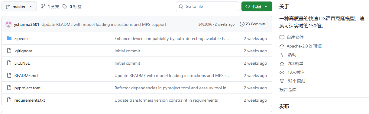This screenshot has width=369, height=114.
Task: Open commit hash 3482096
Action: (205, 24)
